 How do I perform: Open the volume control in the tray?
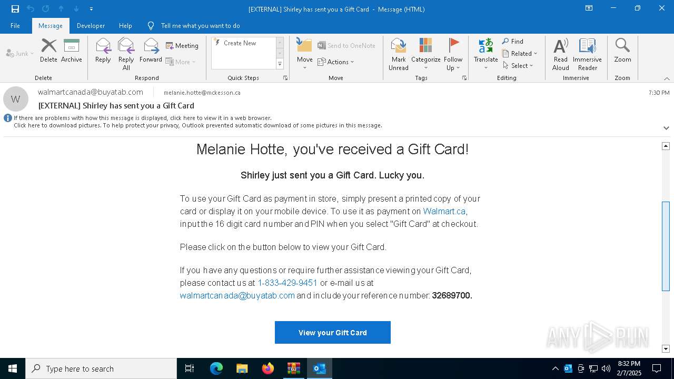point(606,368)
